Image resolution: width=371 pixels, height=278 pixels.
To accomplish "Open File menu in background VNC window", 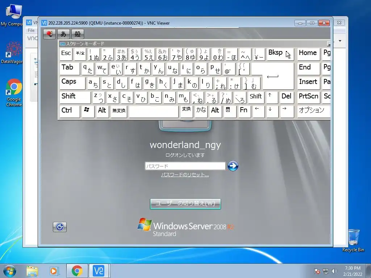I will click(x=31, y=30).
